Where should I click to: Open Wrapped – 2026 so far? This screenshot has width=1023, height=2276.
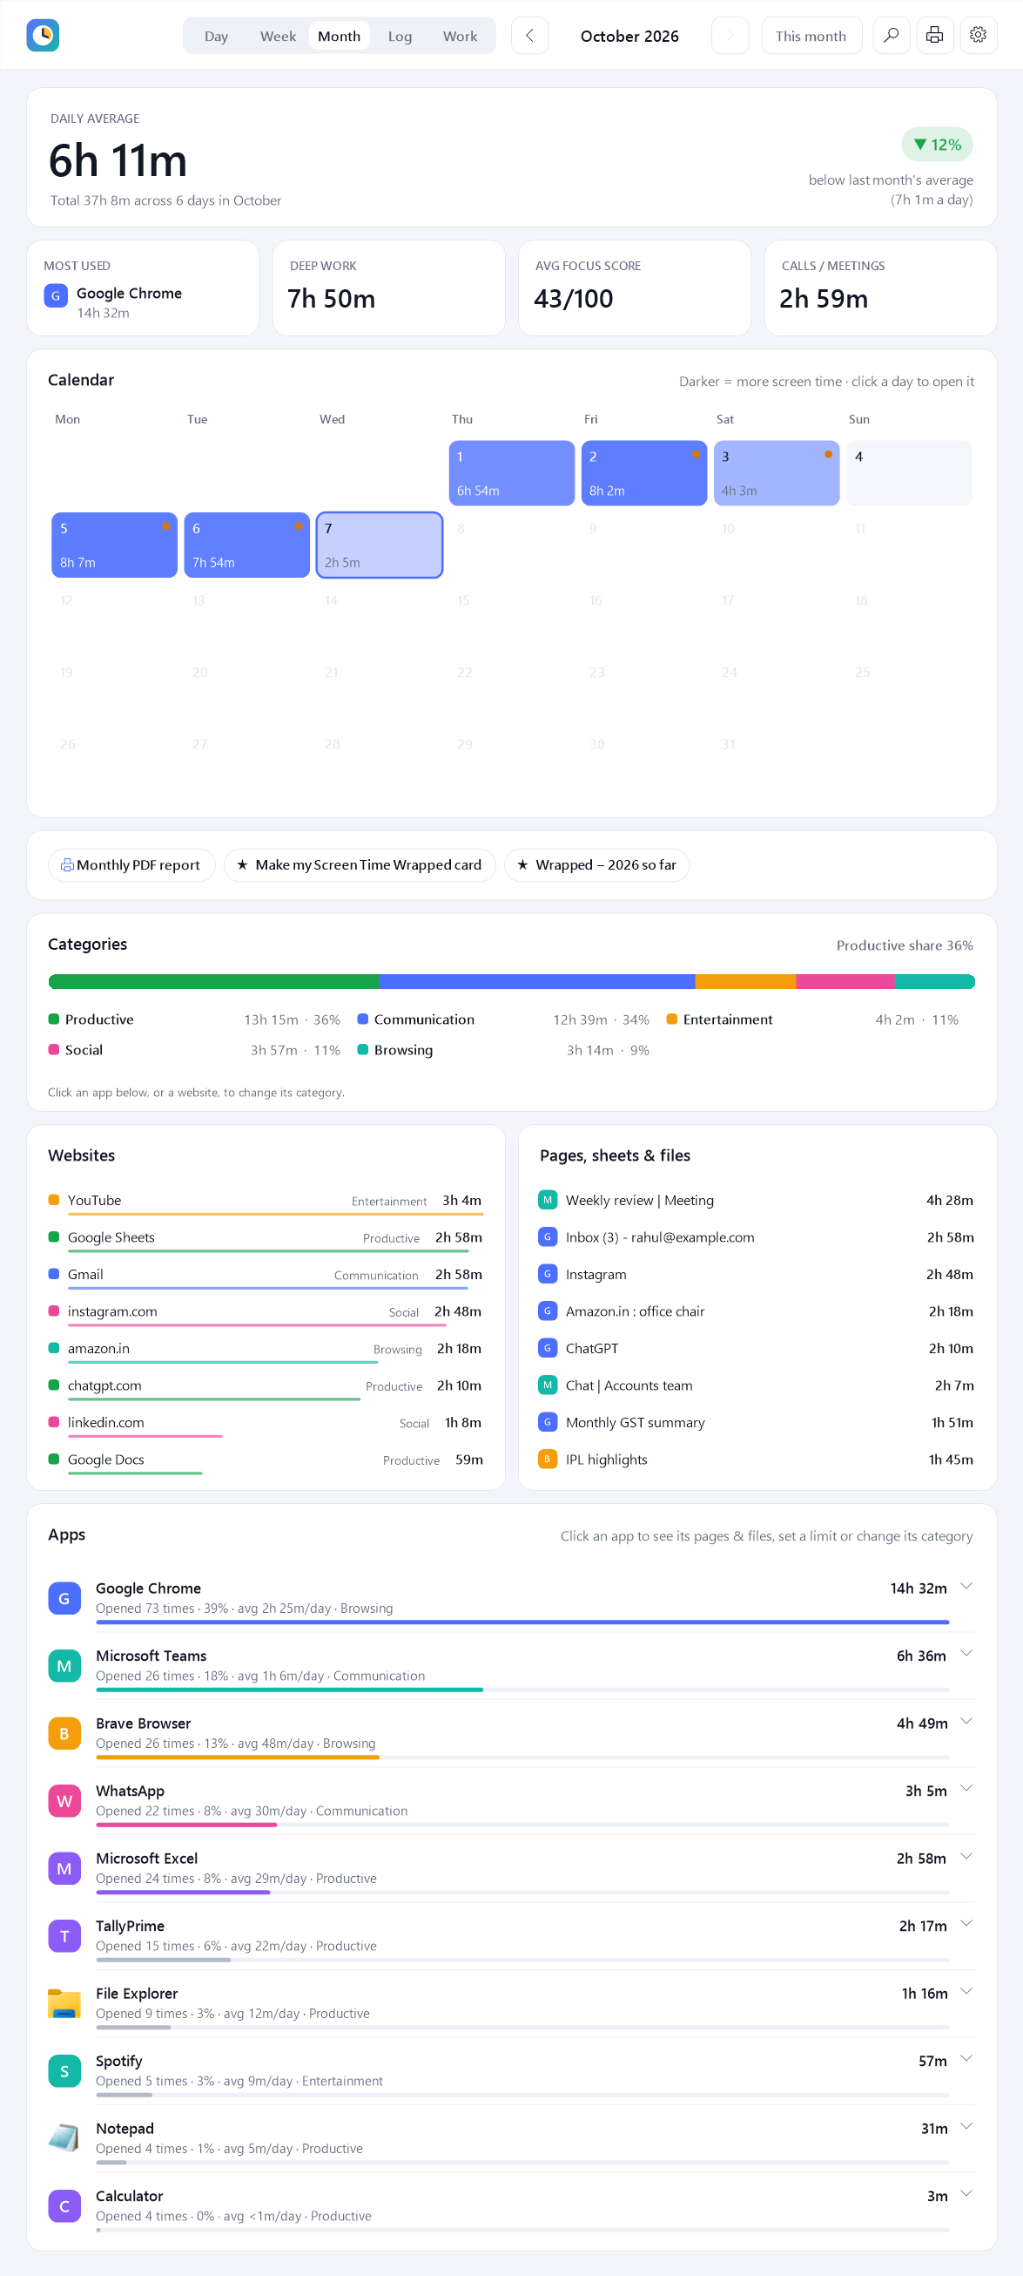[x=596, y=865]
